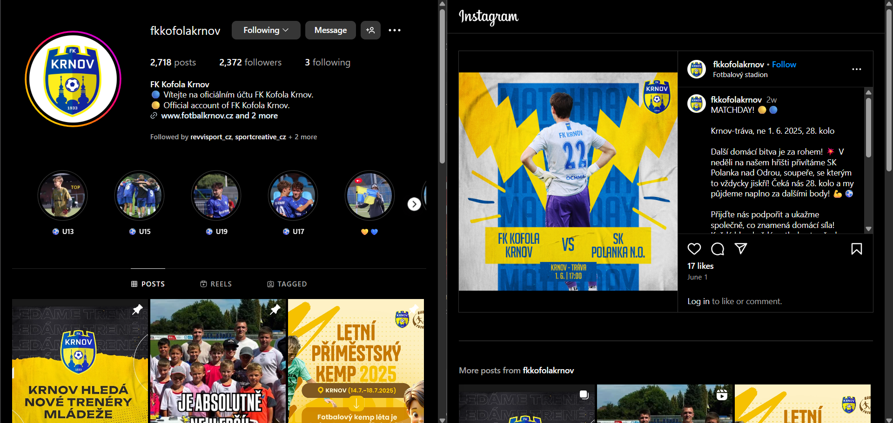Click the profile pane scrollbar thumb
The width and height of the screenshot is (893, 423).
pos(442,86)
